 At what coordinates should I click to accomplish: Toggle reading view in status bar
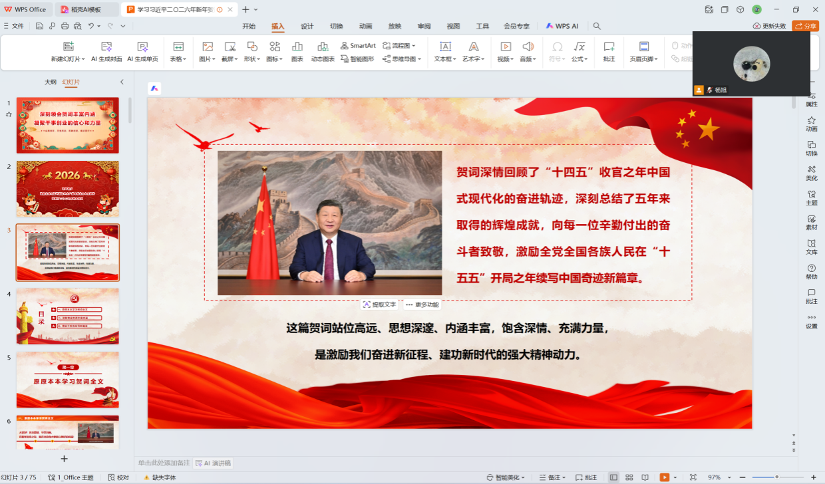pos(645,477)
